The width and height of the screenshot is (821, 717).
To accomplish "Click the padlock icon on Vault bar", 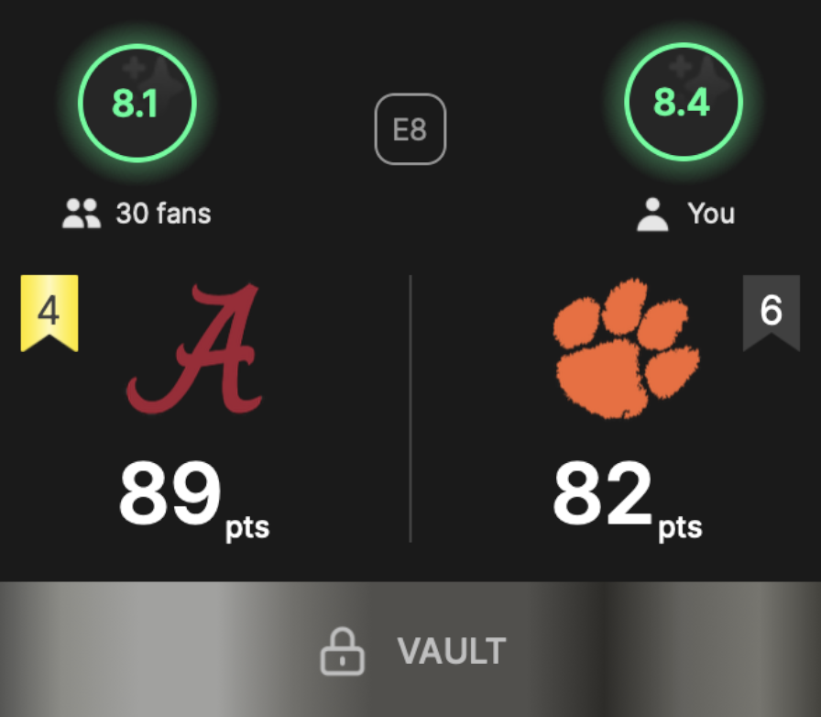I will 342,652.
